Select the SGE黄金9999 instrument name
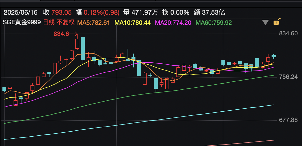 (x=22, y=22)
